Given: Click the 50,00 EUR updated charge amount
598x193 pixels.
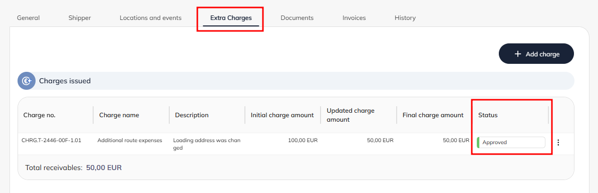Looking at the screenshot, I should click(380, 141).
